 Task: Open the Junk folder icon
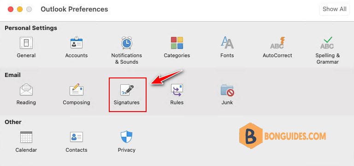227,90
